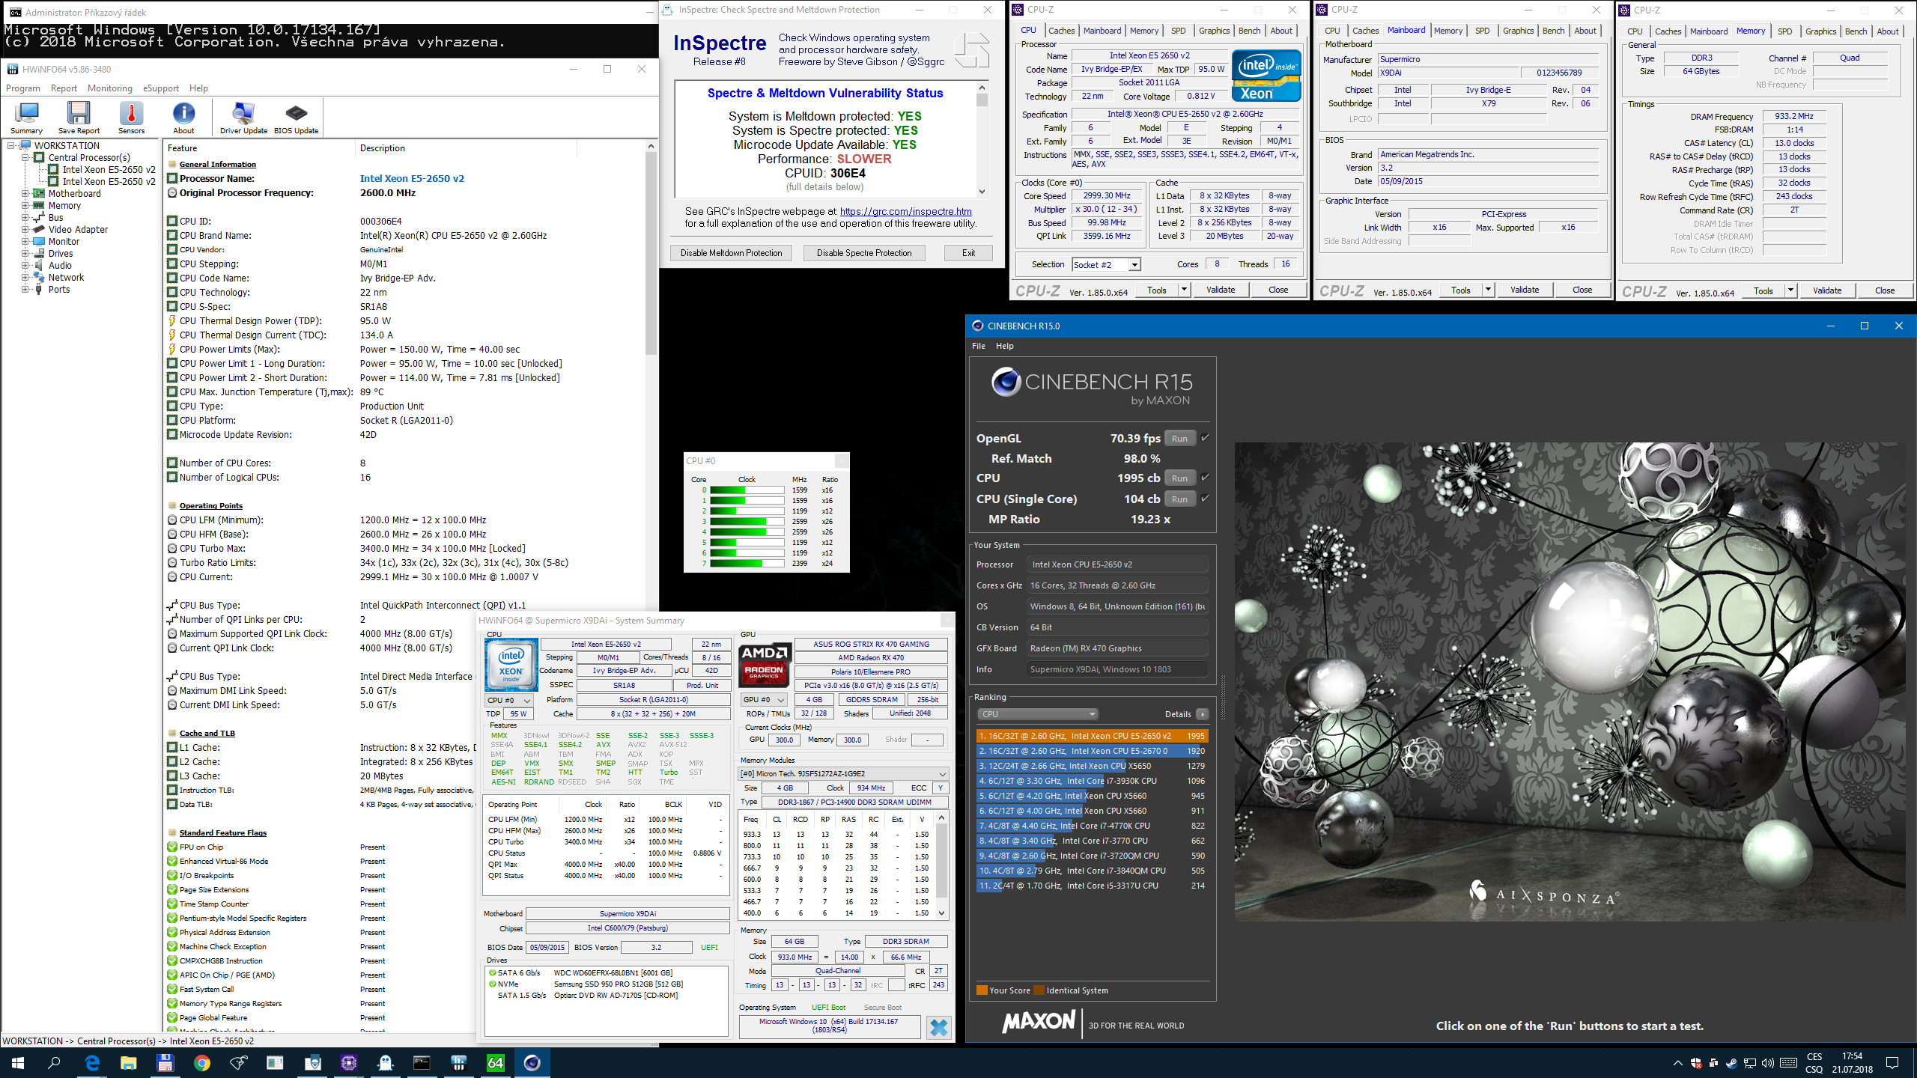Select ranking row Intel Core i7-4770K CPU

(1092, 826)
